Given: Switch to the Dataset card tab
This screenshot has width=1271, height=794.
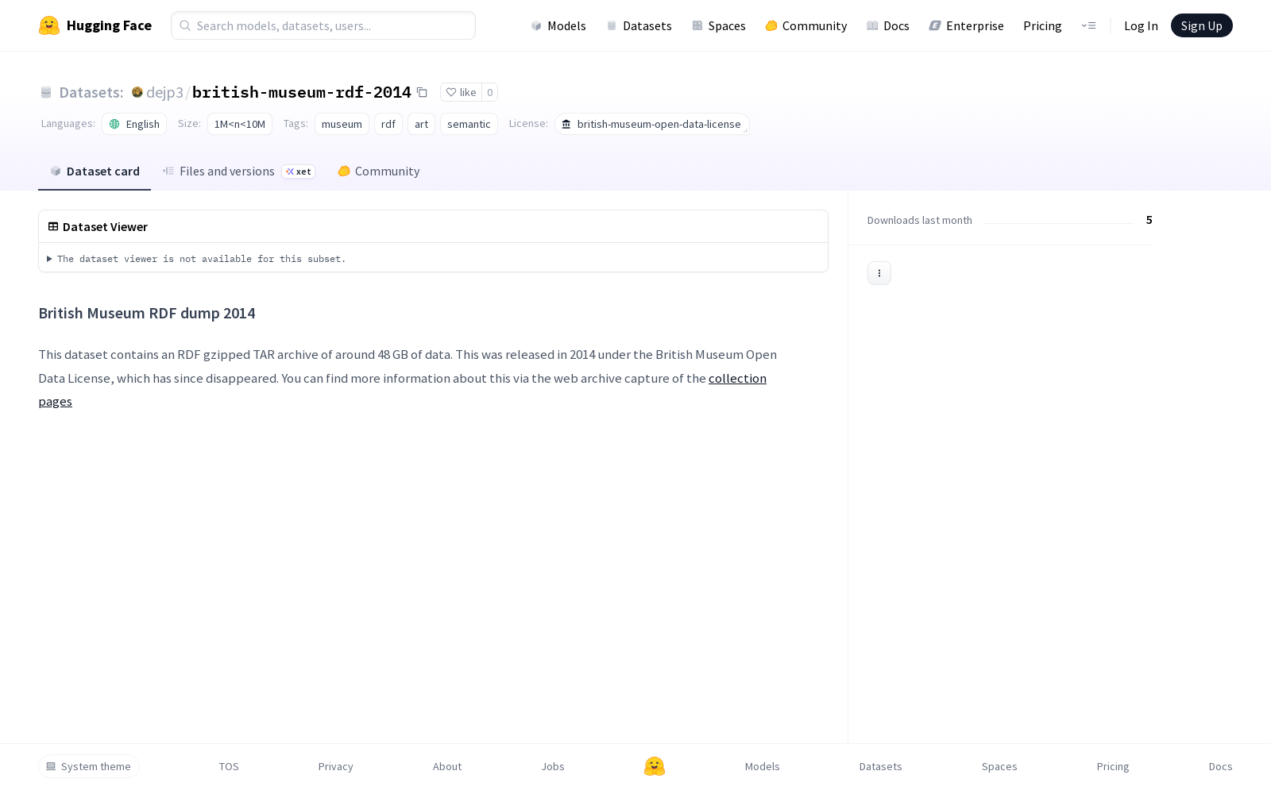Looking at the screenshot, I should pos(95,171).
